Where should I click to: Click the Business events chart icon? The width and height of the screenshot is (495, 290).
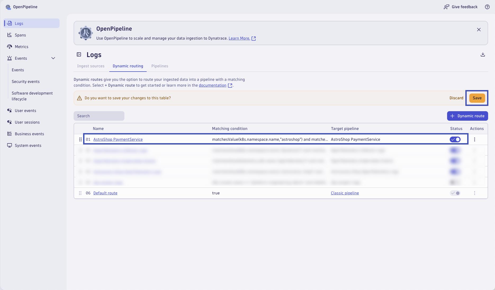[x=10, y=134]
